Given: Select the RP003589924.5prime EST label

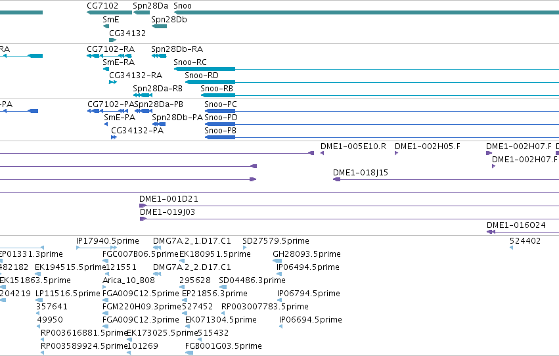Looking at the screenshot, I should (x=84, y=346).
